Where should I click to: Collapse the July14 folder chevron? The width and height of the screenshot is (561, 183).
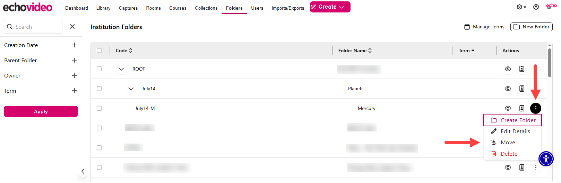pos(131,89)
